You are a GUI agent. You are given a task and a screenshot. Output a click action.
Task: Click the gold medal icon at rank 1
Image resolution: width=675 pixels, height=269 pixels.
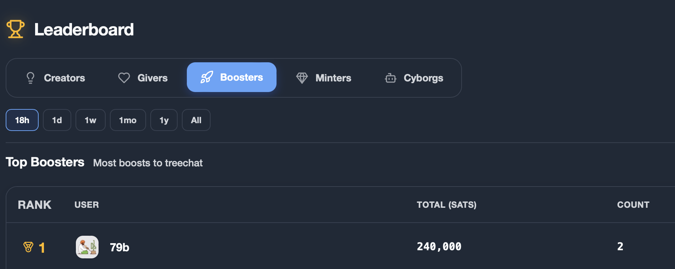[28, 247]
